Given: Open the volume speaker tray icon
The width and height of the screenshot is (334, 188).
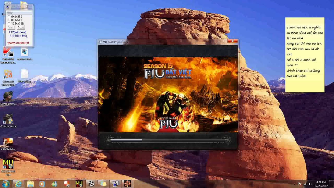Looking at the screenshot, I should tap(310, 184).
